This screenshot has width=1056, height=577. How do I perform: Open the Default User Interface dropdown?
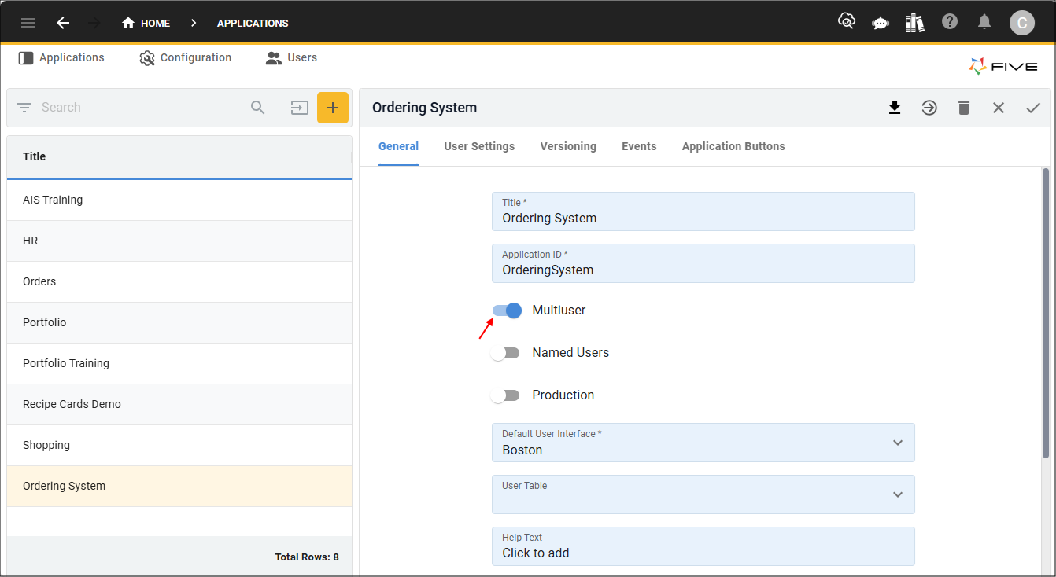tap(703, 443)
